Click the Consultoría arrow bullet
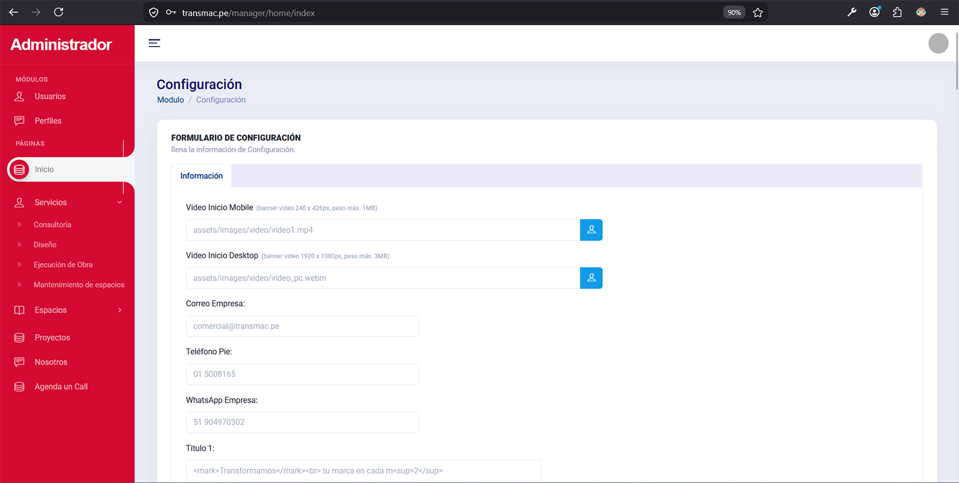This screenshot has height=483, width=959. point(20,225)
